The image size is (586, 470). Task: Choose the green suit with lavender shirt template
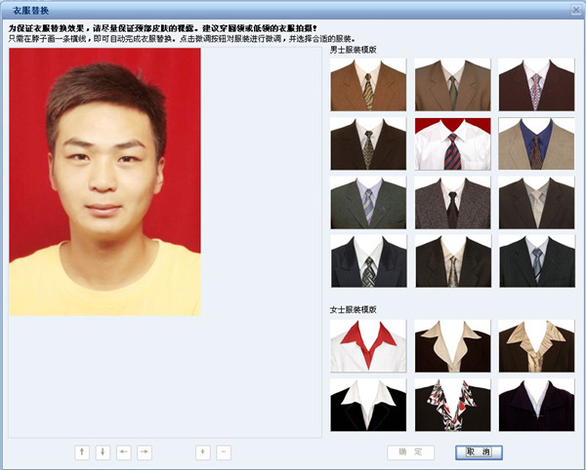tap(368, 202)
